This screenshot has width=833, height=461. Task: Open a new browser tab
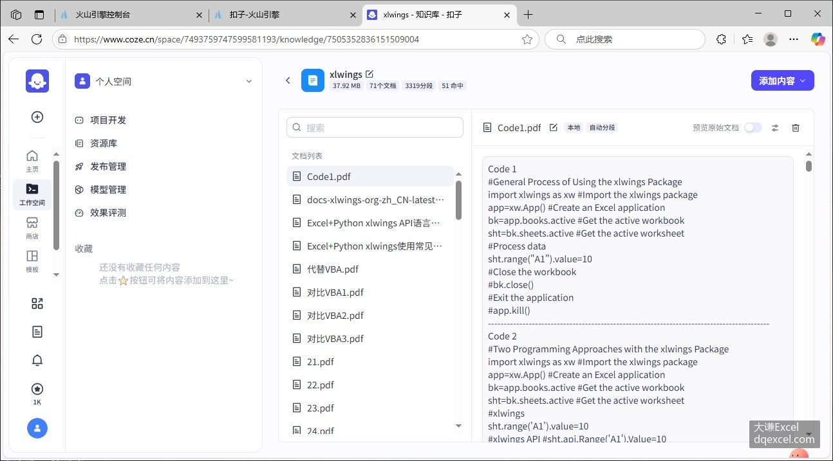[x=529, y=14]
